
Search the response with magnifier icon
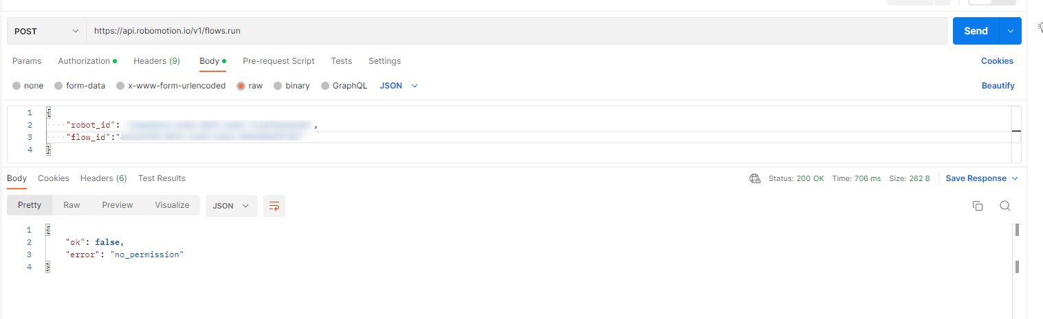[x=1004, y=206]
